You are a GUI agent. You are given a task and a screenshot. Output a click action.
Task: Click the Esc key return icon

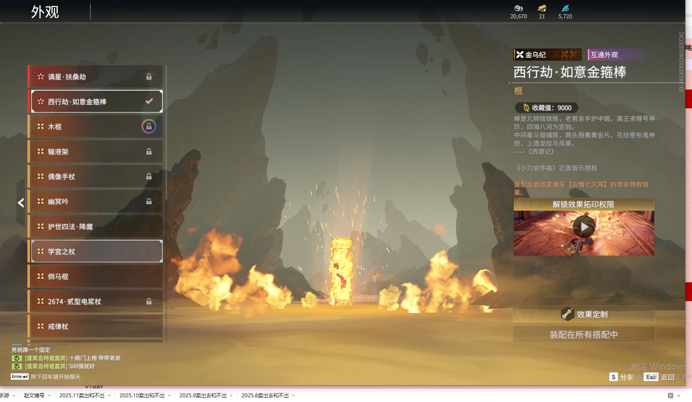coord(651,377)
